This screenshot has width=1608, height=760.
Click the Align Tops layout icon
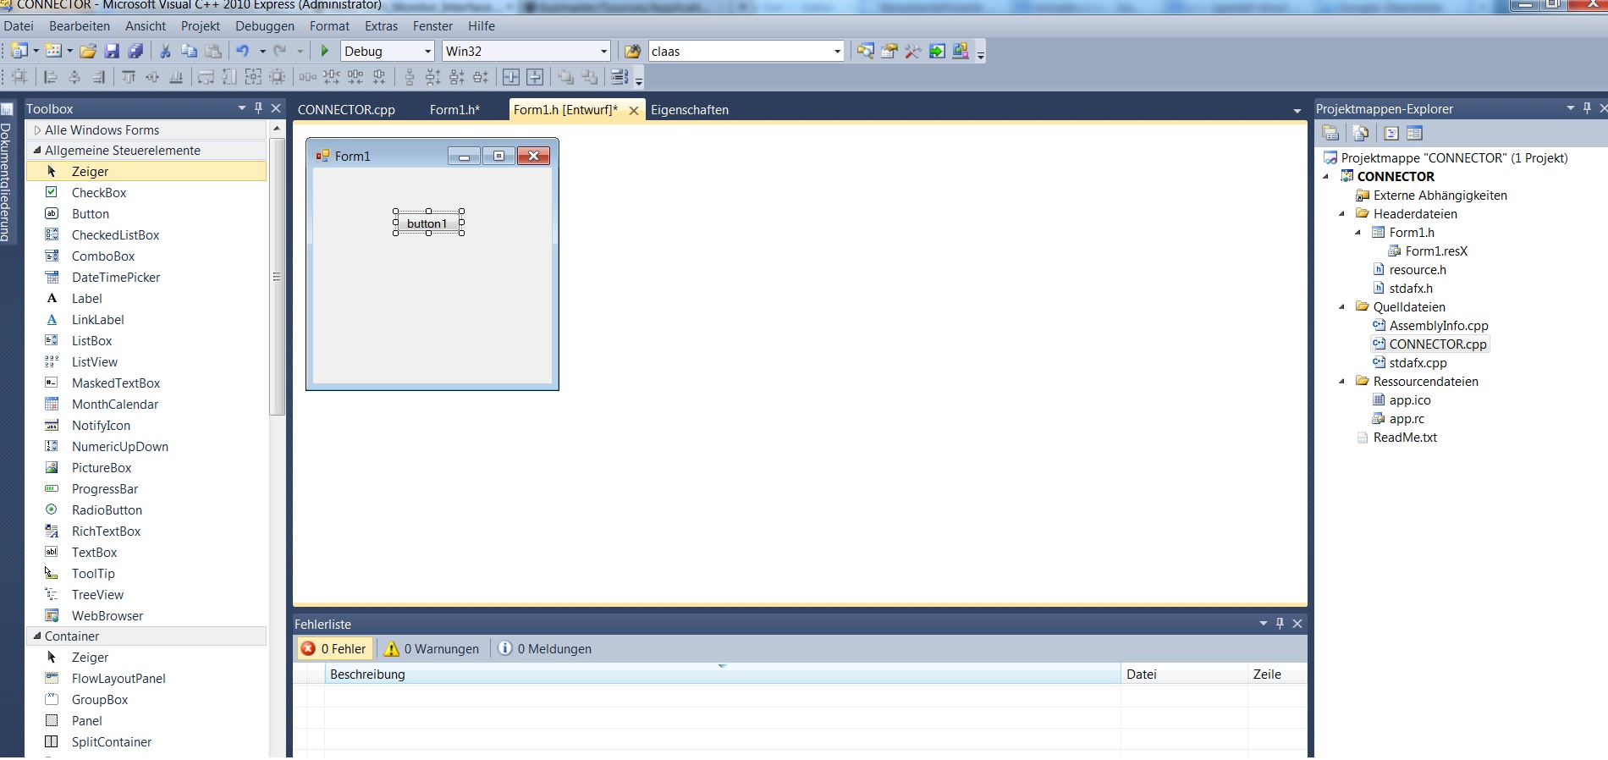[129, 77]
